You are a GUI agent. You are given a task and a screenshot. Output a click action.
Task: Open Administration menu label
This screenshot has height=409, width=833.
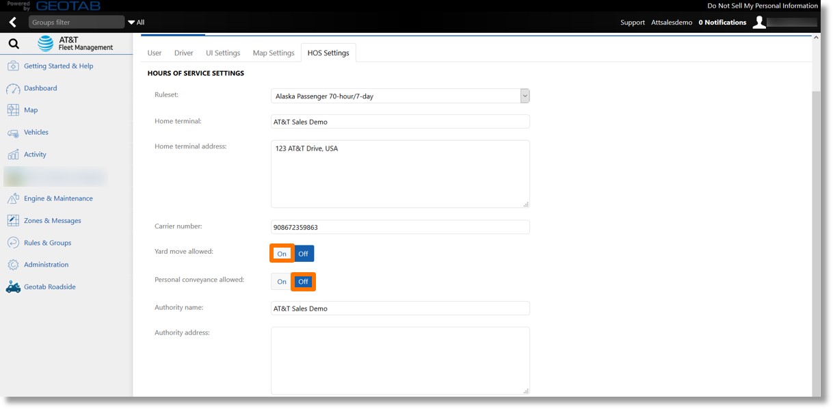pos(47,265)
